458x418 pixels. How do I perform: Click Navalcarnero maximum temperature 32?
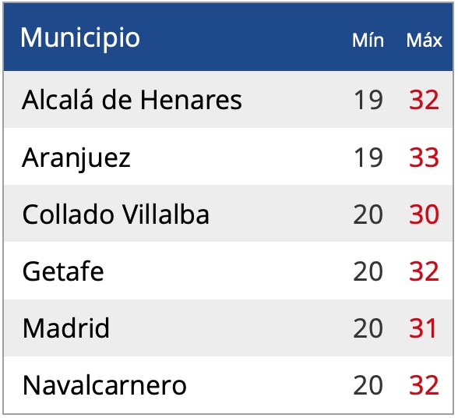point(424,385)
